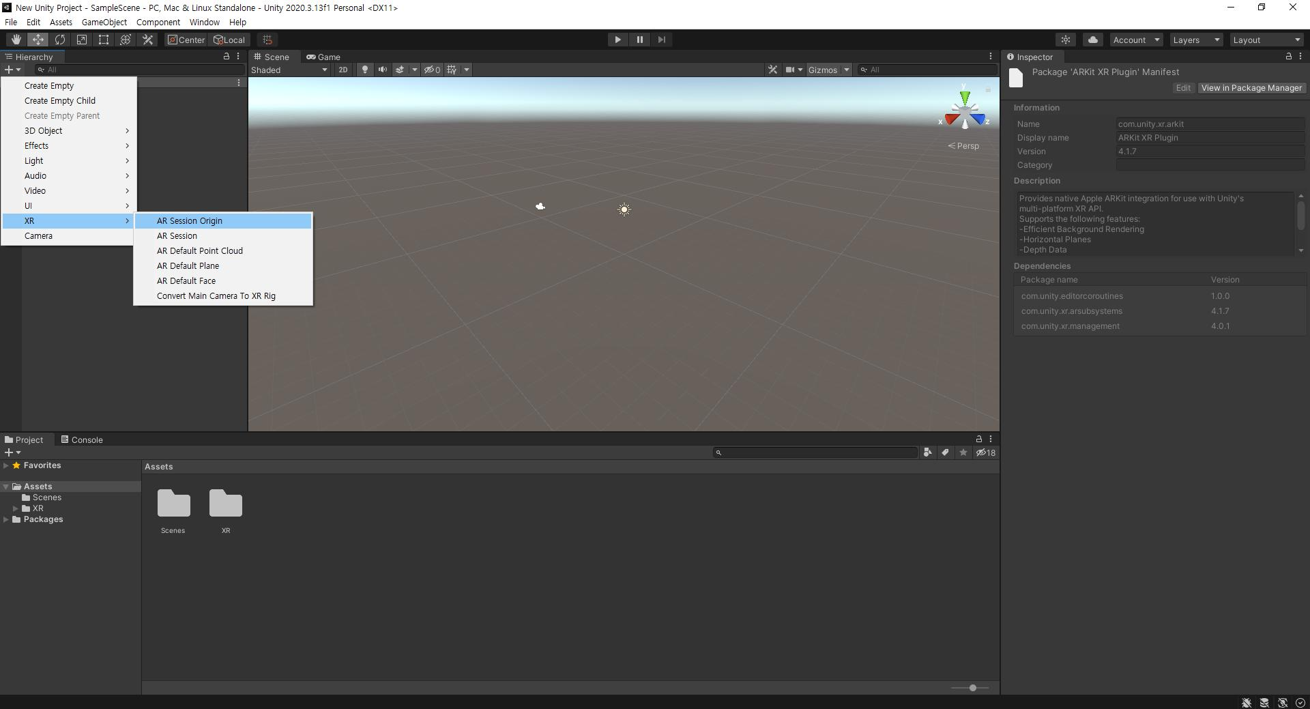Open the custom editor tools
The width and height of the screenshot is (1310, 709).
[x=147, y=40]
